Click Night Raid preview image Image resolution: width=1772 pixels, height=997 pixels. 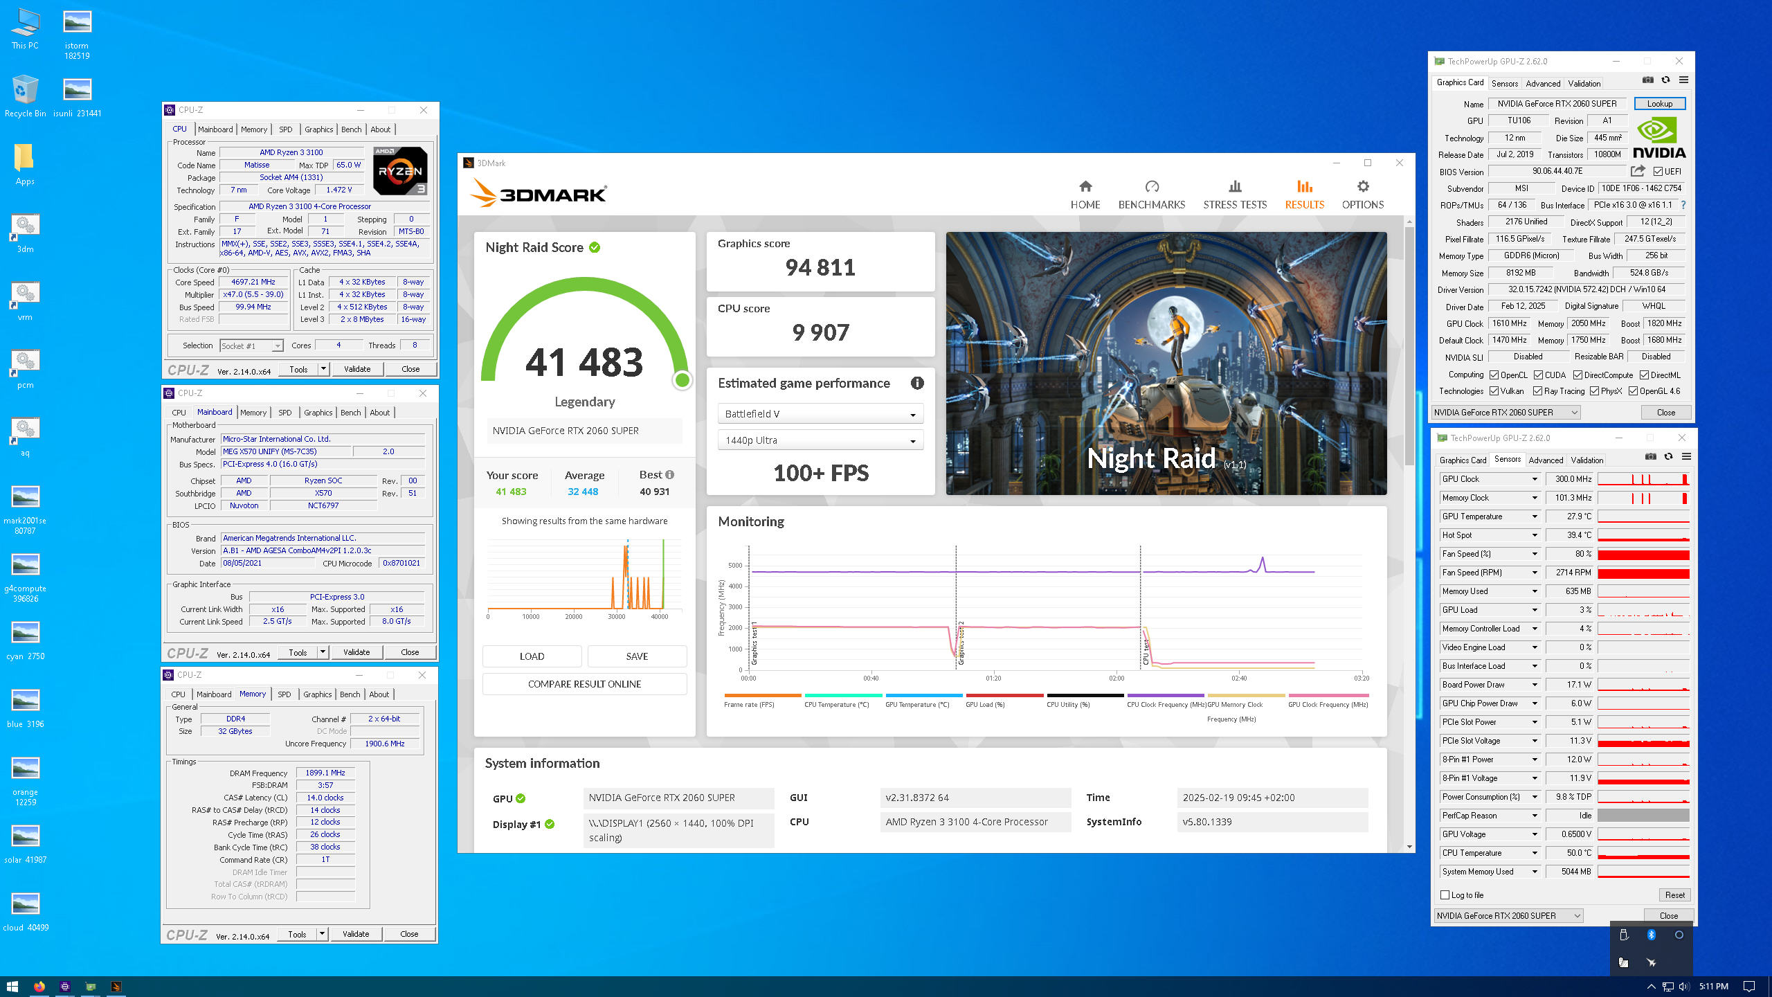[x=1166, y=363]
